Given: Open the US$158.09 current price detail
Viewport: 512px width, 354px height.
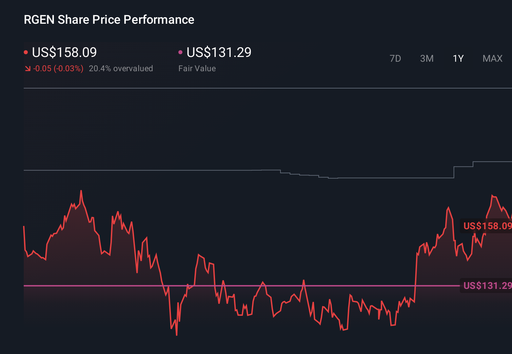Looking at the screenshot, I should click(64, 52).
